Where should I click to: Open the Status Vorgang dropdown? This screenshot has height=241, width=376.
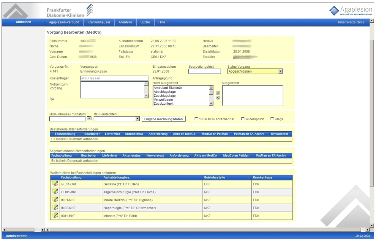click(x=281, y=71)
